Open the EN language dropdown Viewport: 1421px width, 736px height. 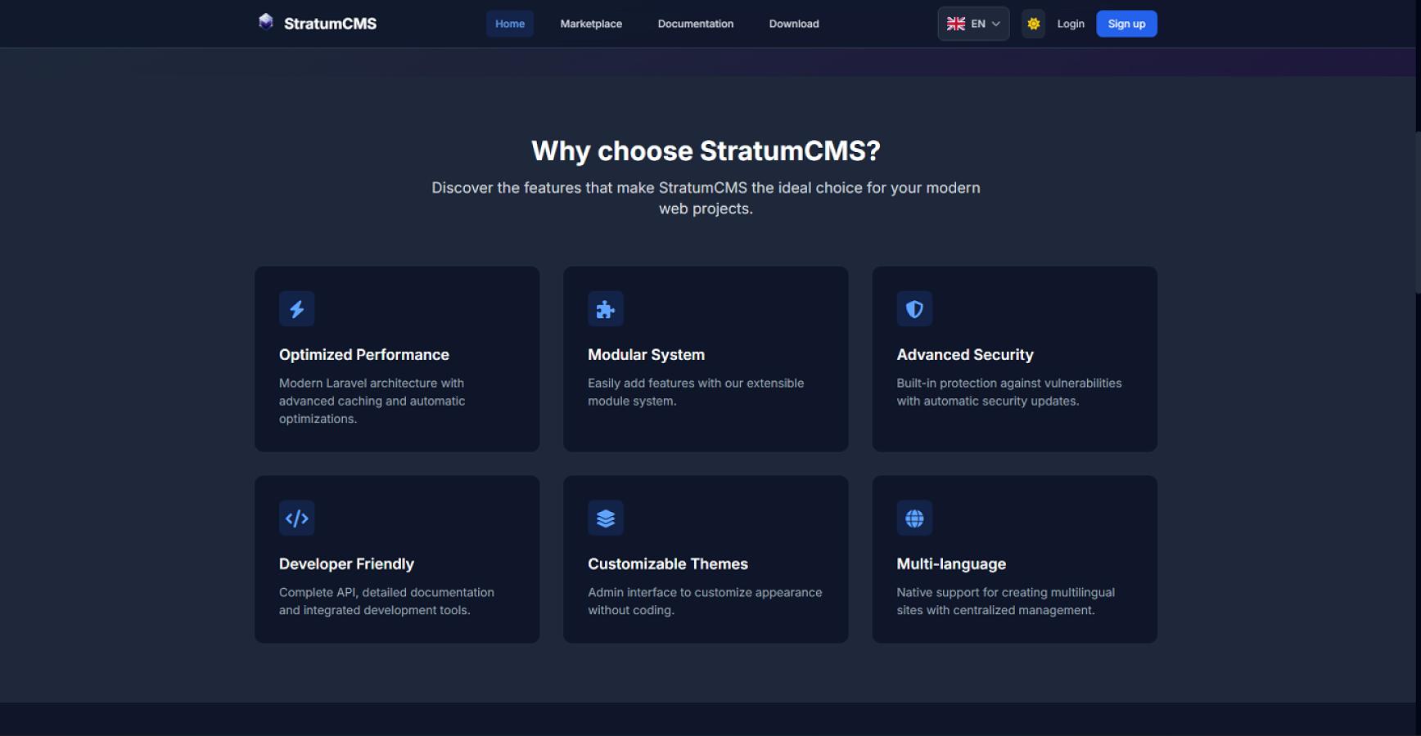pyautogui.click(x=977, y=24)
